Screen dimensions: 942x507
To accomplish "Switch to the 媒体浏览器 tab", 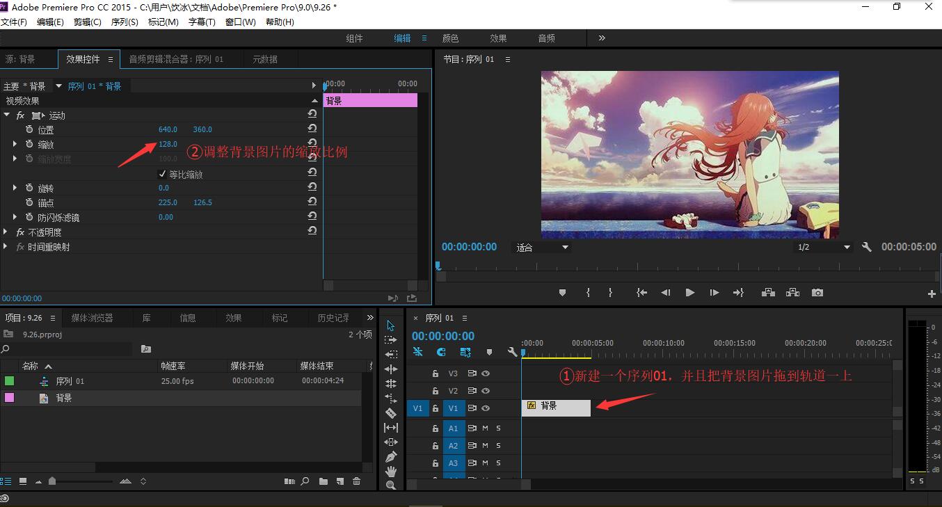I will point(92,318).
